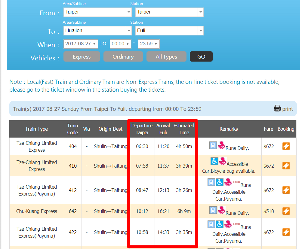The height and width of the screenshot is (249, 305).
Task: Click train icon in train 412 remarks
Action: 211,182
